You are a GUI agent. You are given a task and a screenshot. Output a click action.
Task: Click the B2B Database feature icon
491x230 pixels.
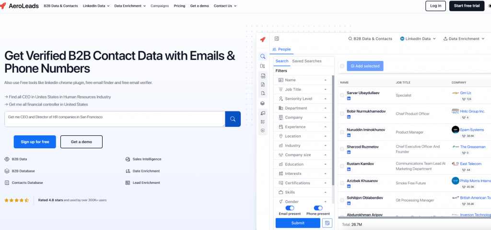coord(7,171)
